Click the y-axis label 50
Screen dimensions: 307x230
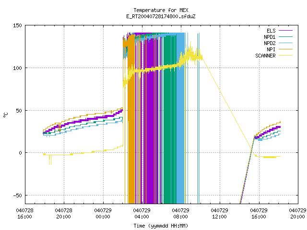[19, 111]
